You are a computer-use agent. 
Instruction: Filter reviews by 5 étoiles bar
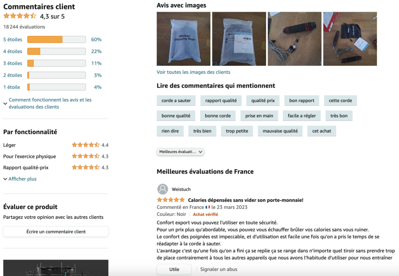(56, 39)
